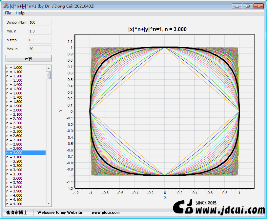Open the Help menu
The height and width of the screenshot is (219, 267).
coord(20,13)
